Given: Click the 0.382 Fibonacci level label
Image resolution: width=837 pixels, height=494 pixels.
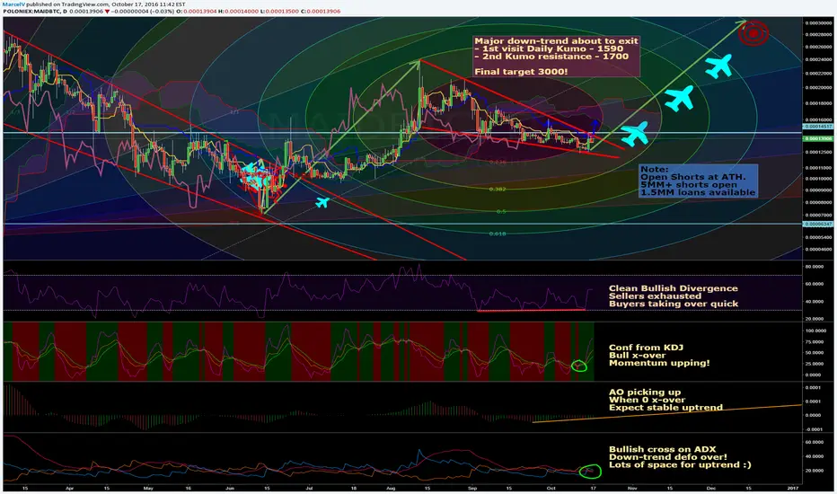Looking at the screenshot, I should (x=497, y=189).
